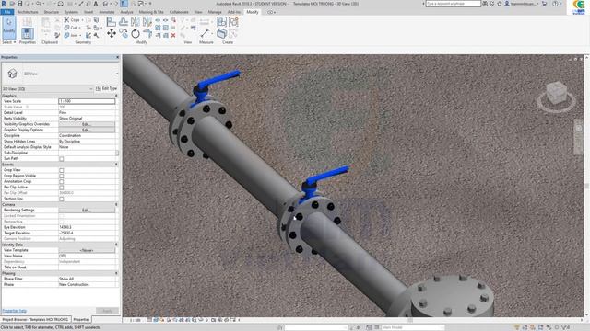
Task: Click Edit for Rendering Settings
Action: [x=87, y=211]
